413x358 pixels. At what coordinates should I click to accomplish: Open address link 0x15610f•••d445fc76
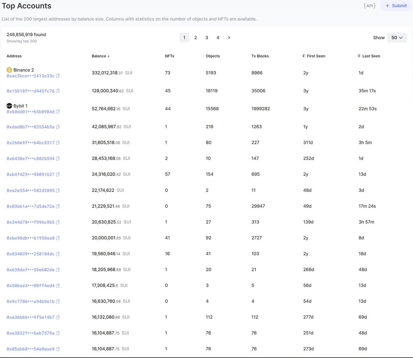(30, 91)
